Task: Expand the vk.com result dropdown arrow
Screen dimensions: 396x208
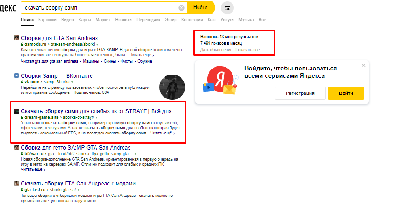Action: click(x=72, y=82)
